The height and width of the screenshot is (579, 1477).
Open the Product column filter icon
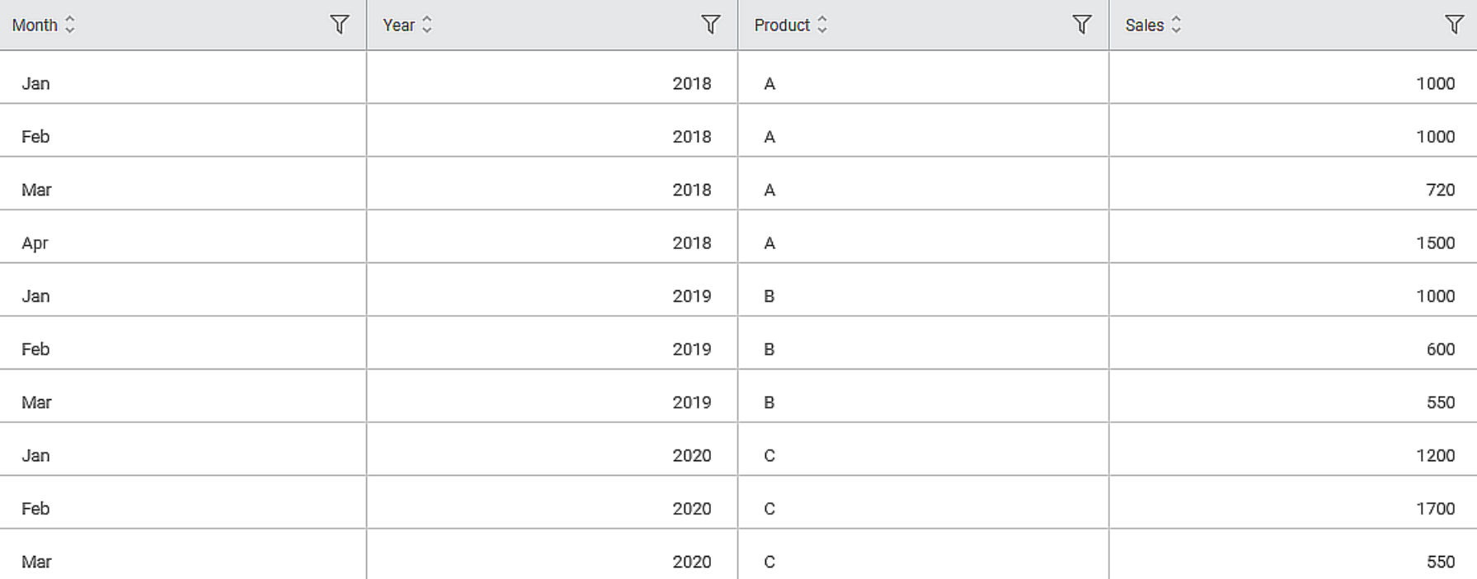point(1081,25)
